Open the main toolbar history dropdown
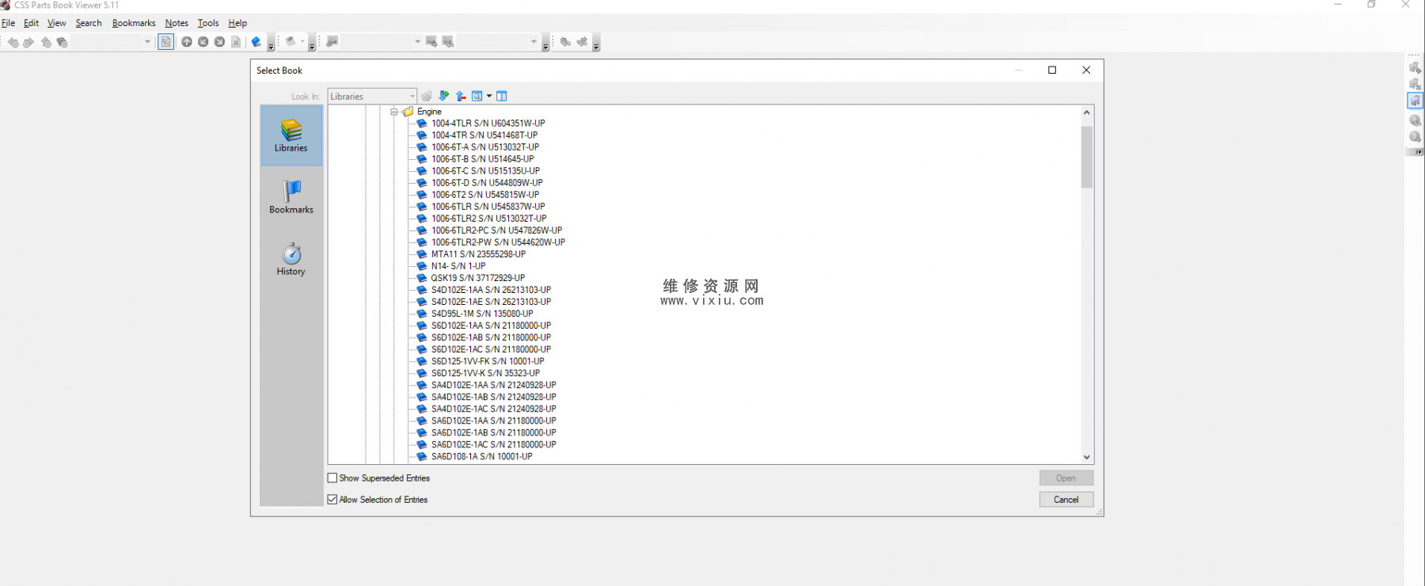1425x586 pixels. 147,41
